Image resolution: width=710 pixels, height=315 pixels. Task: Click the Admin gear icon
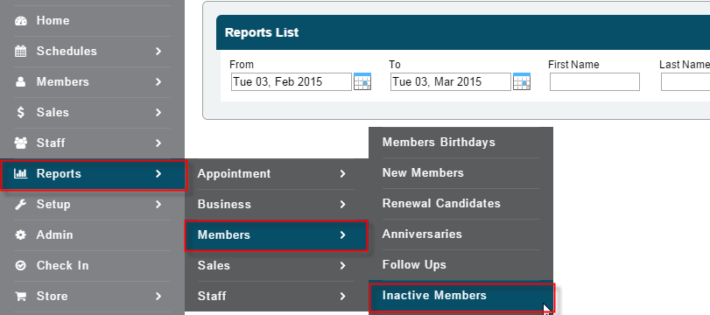(x=21, y=234)
